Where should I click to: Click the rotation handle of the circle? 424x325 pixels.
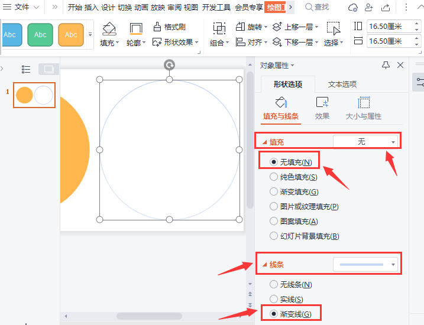(169, 65)
